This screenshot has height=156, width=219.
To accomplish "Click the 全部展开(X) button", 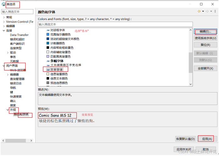I will (x=205, y=68).
